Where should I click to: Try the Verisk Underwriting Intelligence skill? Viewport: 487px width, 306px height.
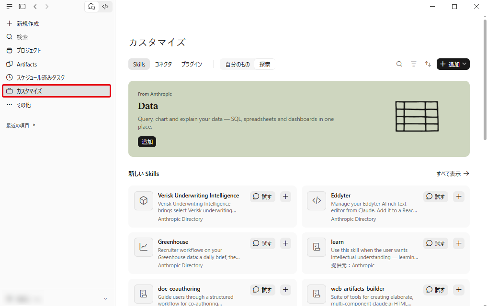tap(262, 197)
